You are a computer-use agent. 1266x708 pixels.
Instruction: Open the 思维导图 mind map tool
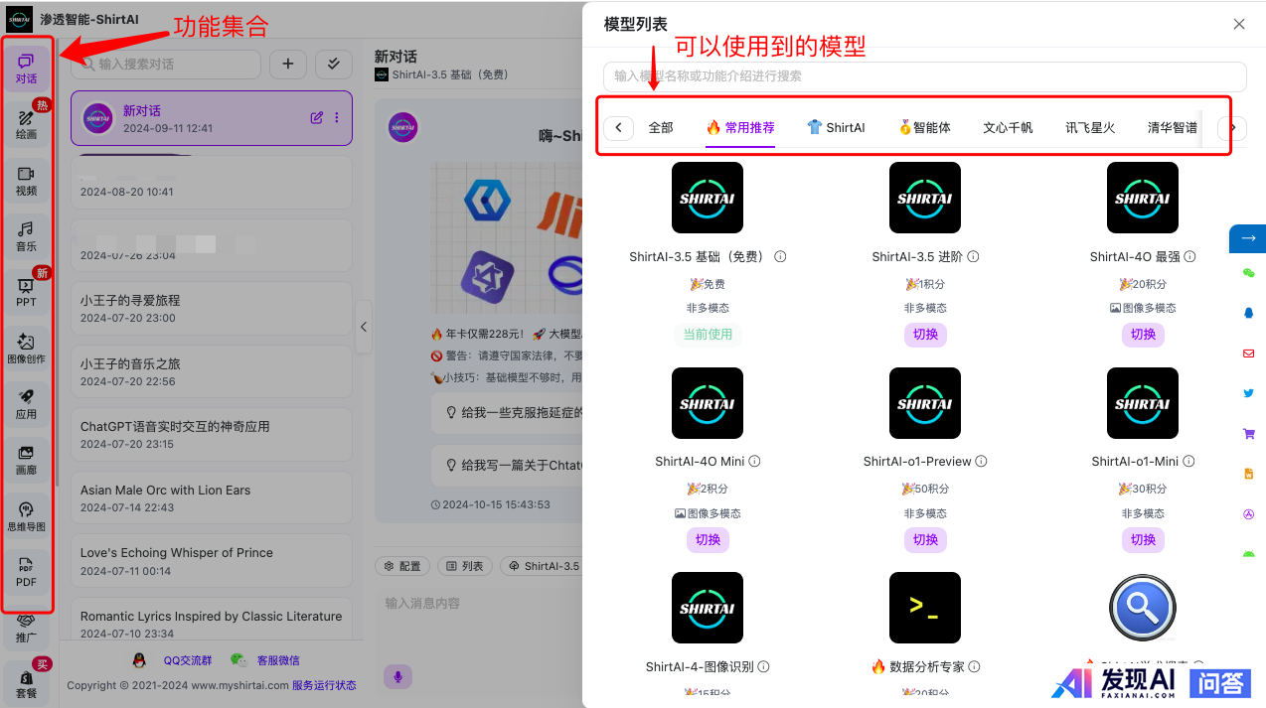point(26,514)
